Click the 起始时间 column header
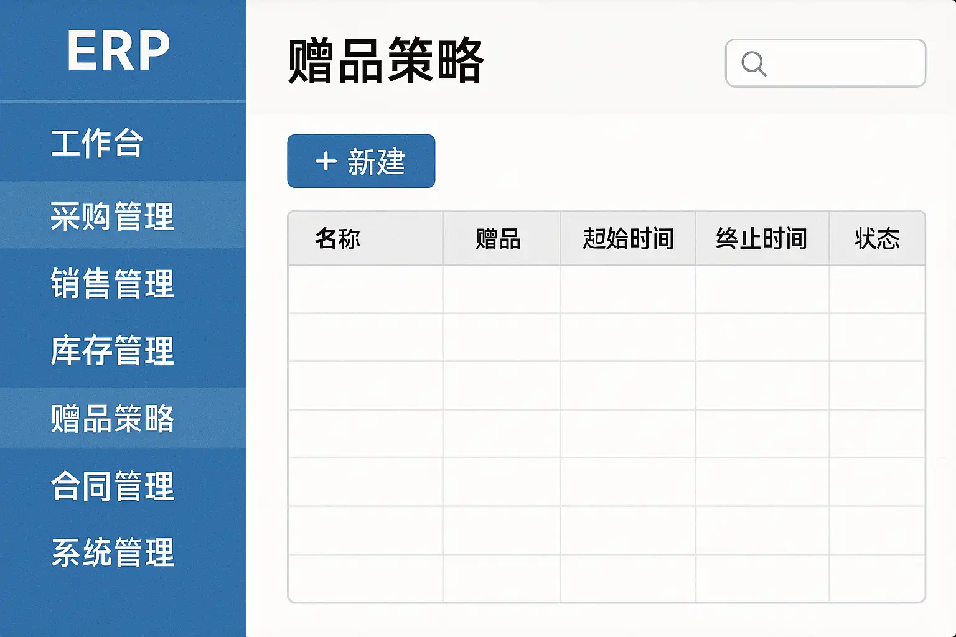 tap(628, 239)
